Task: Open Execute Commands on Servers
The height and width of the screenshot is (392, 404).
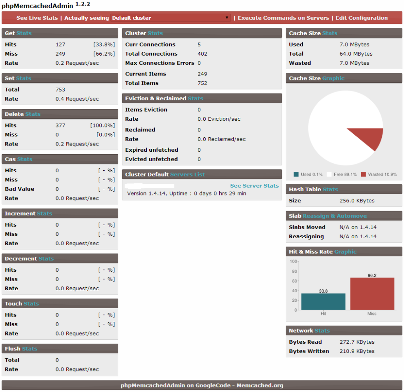Action: pyautogui.click(x=283, y=18)
